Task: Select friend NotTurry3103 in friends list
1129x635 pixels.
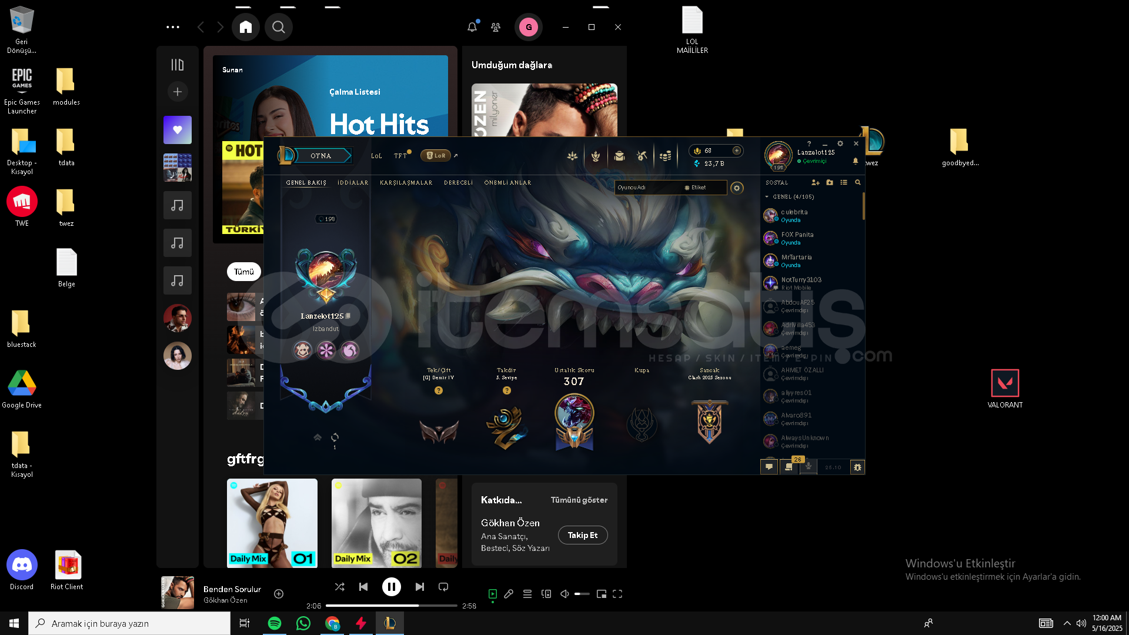Action: coord(811,283)
